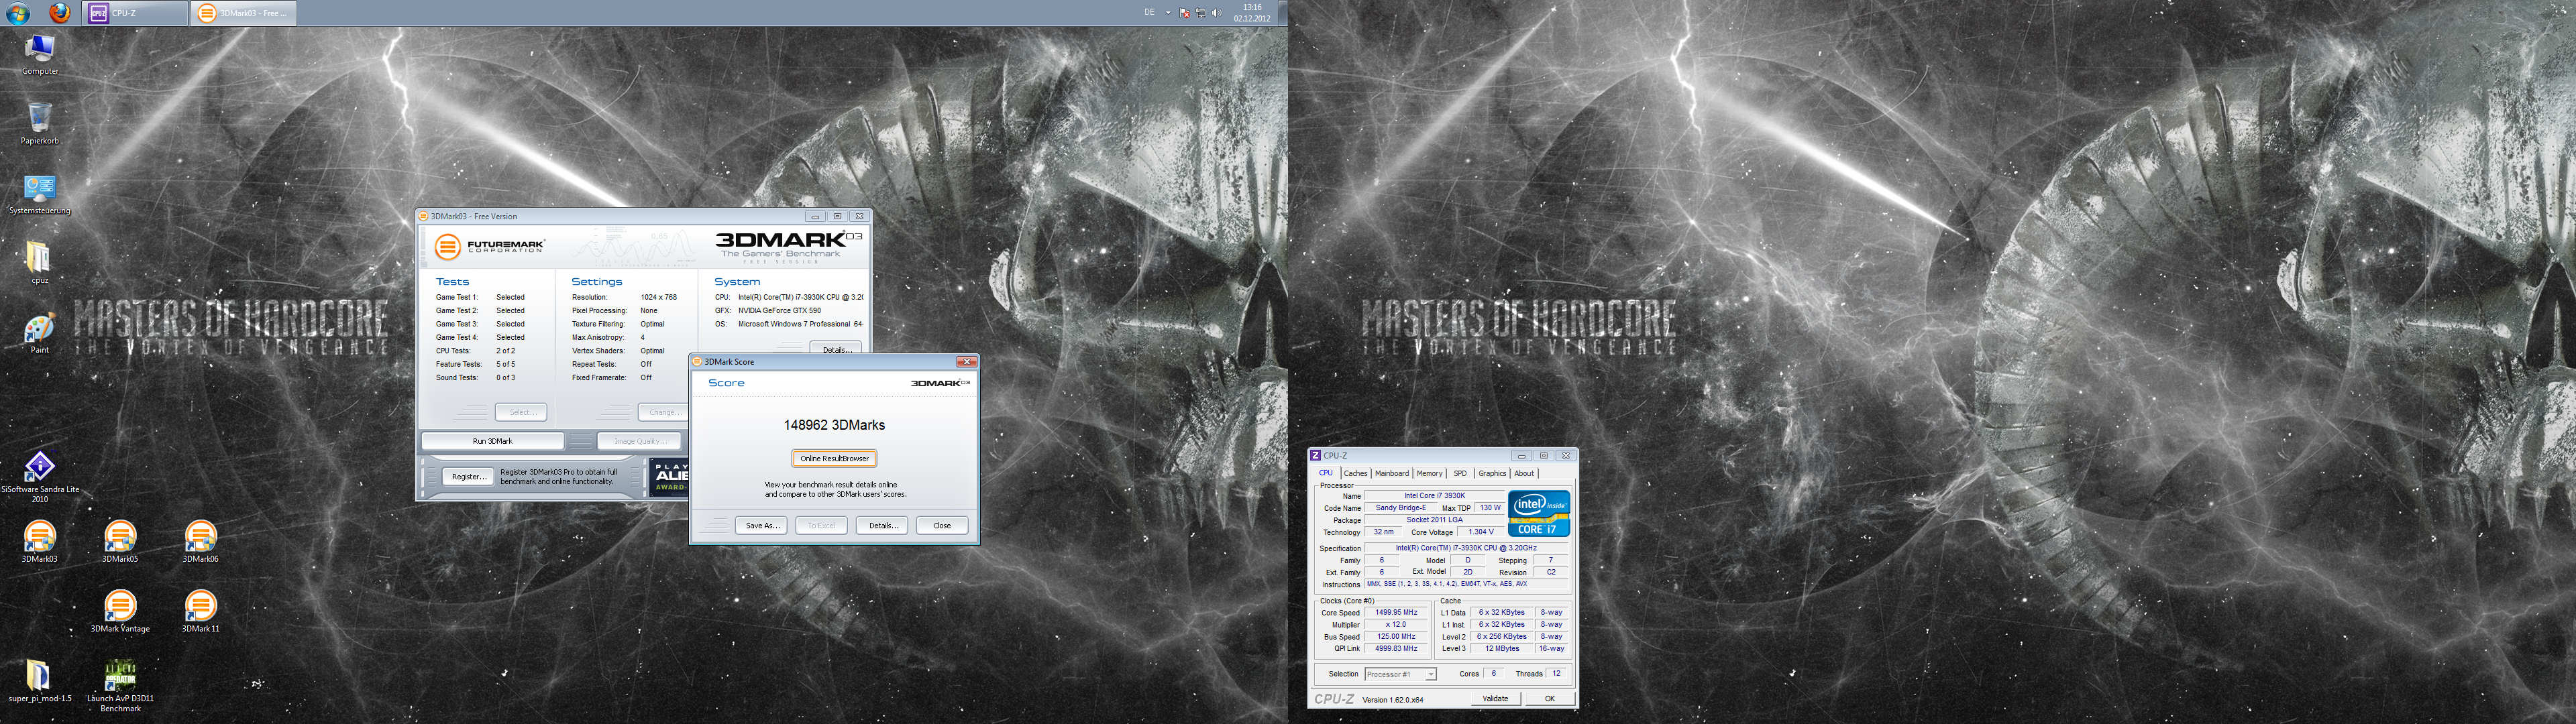2576x724 pixels.
Task: Click the Bus Speed value 125.00 MHz
Action: coord(1395,637)
